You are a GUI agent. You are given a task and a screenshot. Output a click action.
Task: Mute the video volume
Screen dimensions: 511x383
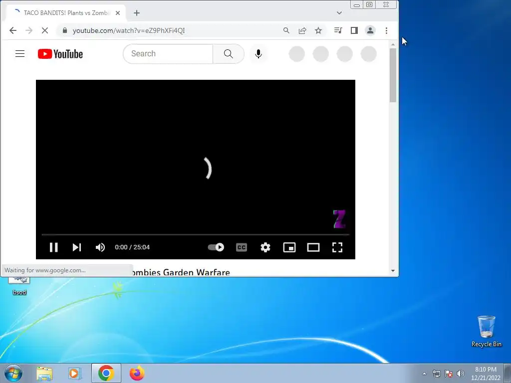[x=100, y=247]
